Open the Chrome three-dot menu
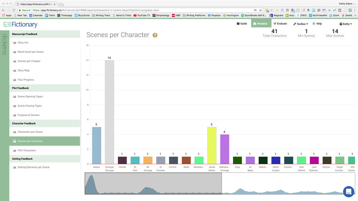Viewport: 358px width, 201px height. [355, 10]
